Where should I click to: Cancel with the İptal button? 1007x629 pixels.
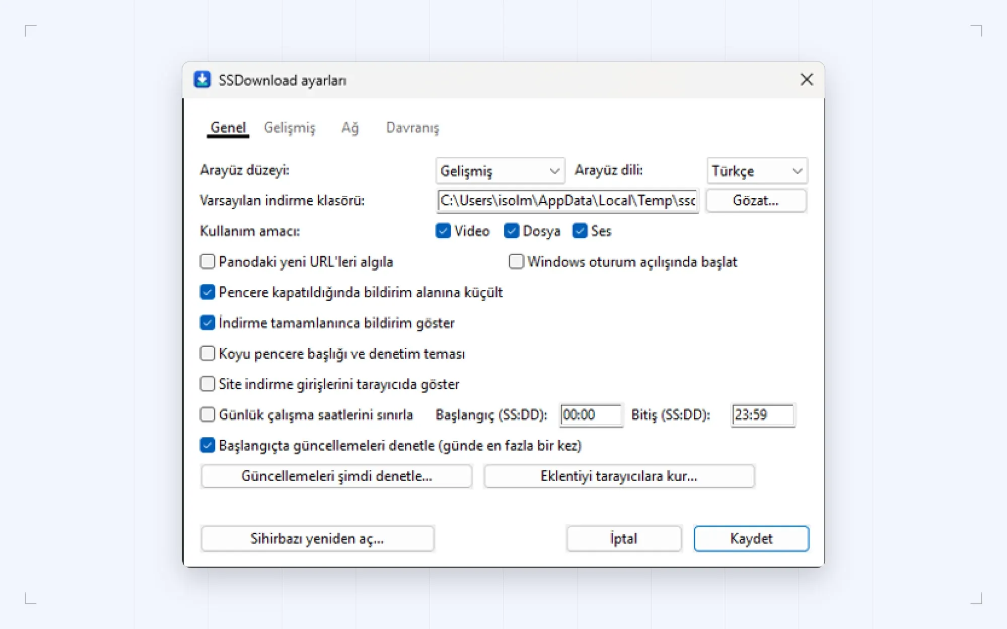[624, 539]
